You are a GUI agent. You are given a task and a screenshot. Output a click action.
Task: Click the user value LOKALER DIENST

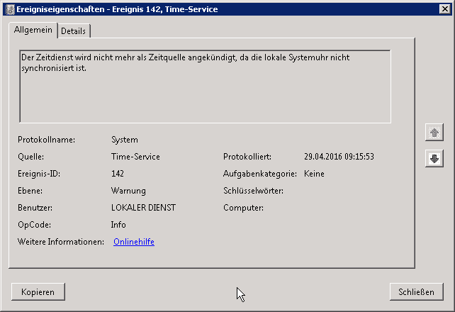coord(143,208)
